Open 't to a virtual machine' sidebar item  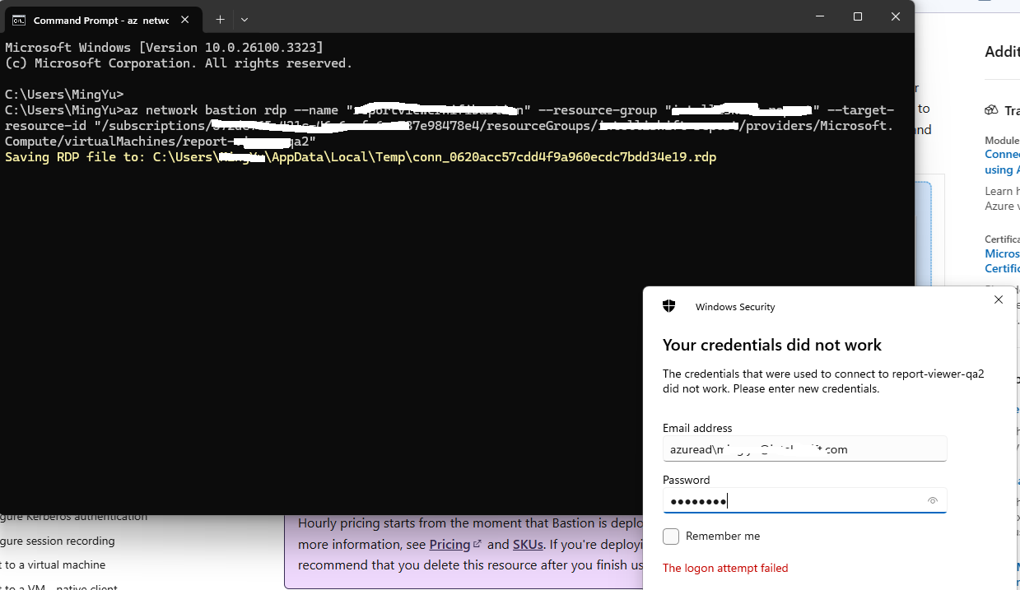click(x=53, y=564)
